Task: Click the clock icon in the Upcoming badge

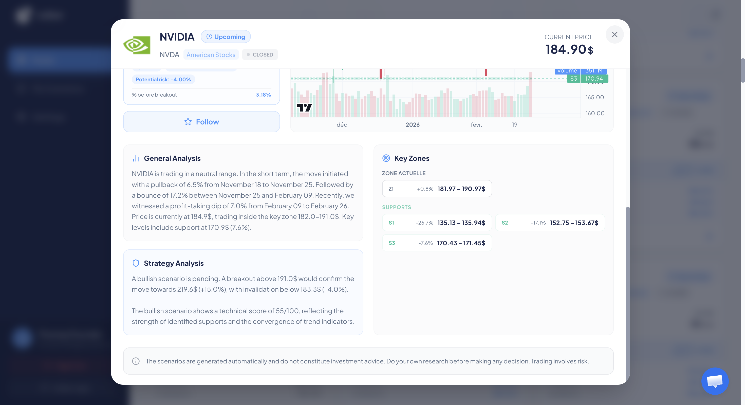Action: tap(209, 36)
